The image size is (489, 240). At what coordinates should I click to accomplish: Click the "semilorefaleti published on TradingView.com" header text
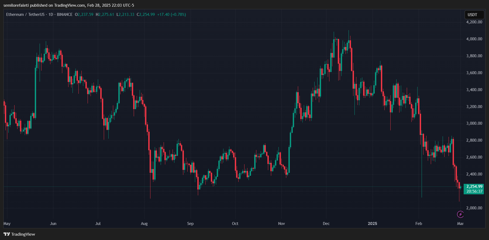click(44, 5)
